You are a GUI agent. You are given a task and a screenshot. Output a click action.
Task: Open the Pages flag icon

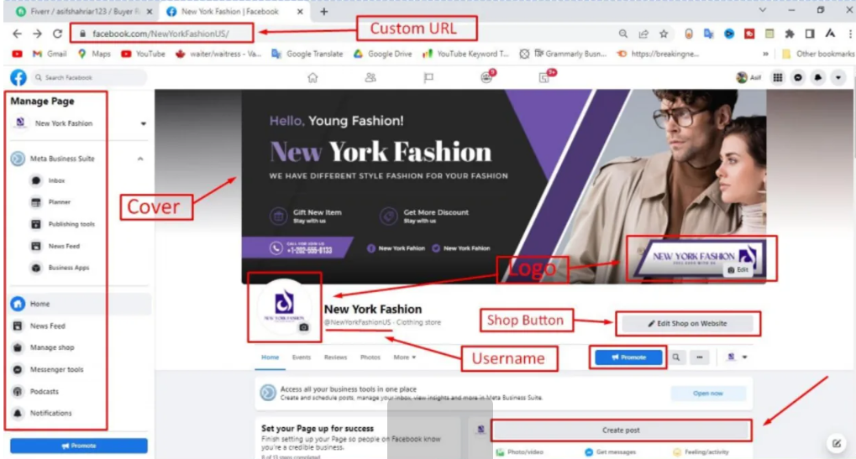point(428,78)
